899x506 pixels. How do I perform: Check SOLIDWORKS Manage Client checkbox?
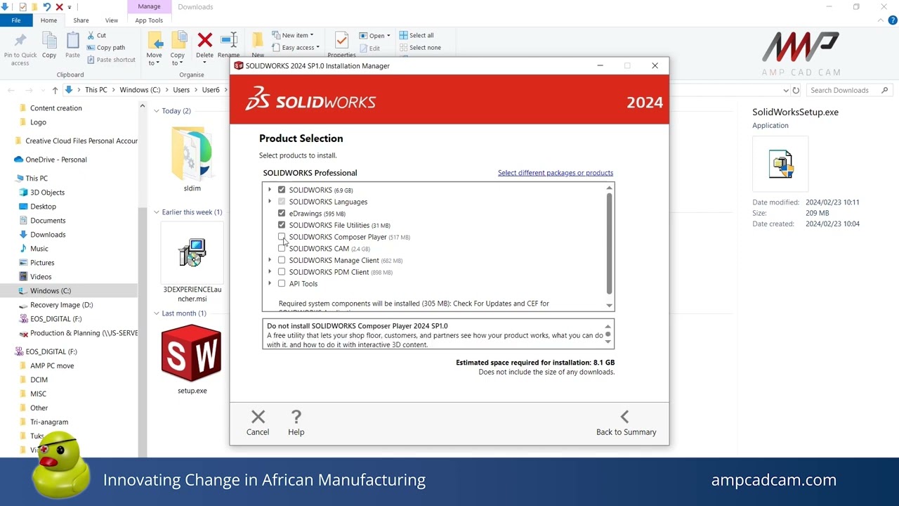tap(282, 260)
